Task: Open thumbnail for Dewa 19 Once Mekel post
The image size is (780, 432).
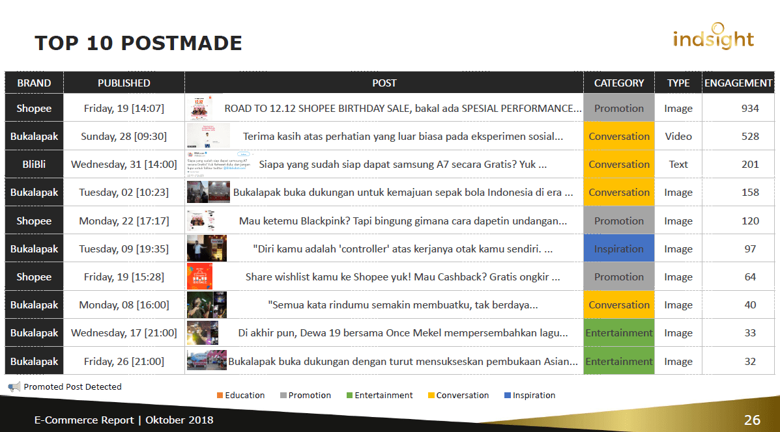Action: click(x=203, y=332)
